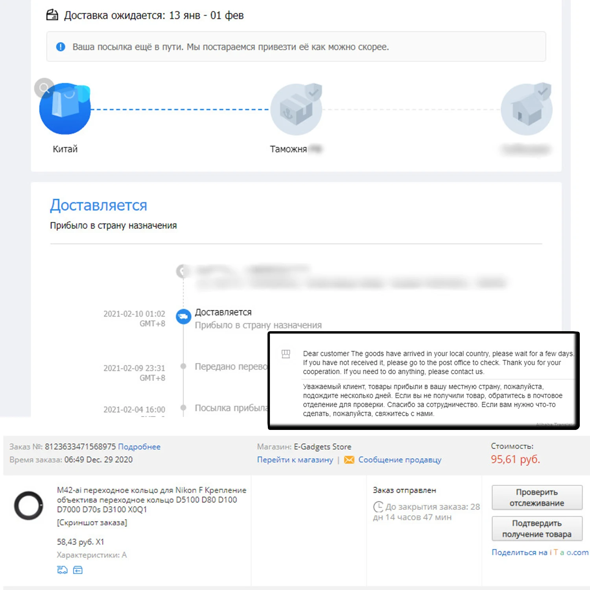Click the envelope icon by seller message
Screen dimensions: 590x590
coord(349,460)
